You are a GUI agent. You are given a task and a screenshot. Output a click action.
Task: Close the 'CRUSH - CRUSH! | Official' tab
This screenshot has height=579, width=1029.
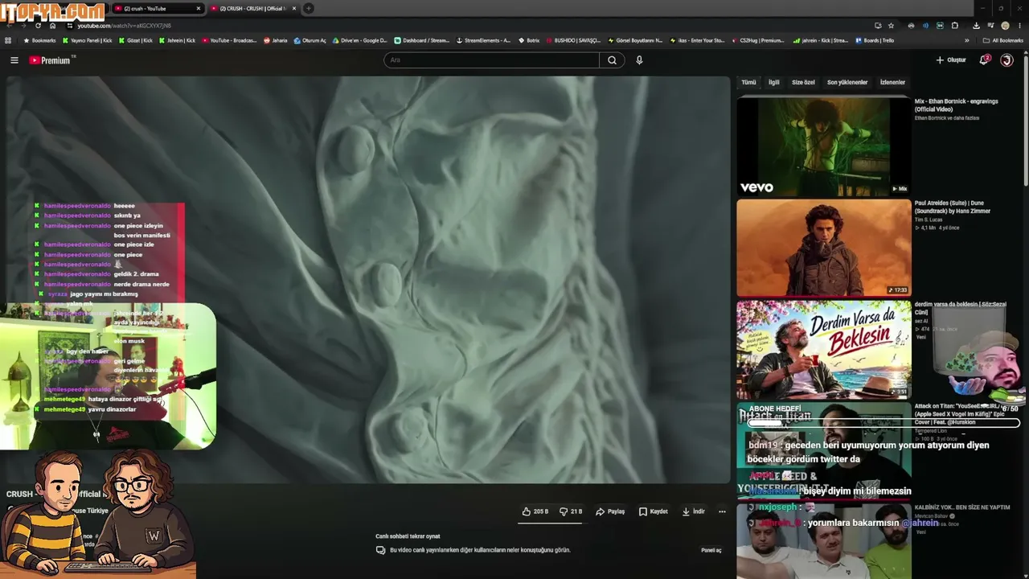[294, 9]
